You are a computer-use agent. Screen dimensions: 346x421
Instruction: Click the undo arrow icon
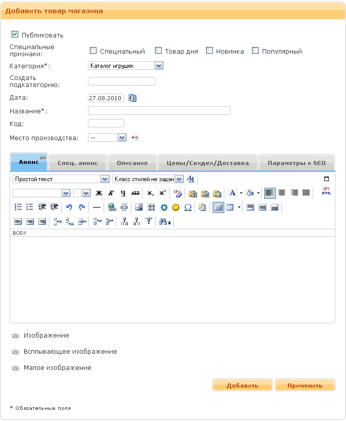[x=69, y=207]
